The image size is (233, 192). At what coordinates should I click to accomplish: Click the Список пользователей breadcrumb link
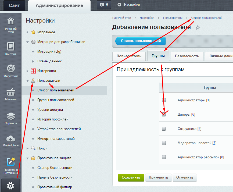(207, 18)
